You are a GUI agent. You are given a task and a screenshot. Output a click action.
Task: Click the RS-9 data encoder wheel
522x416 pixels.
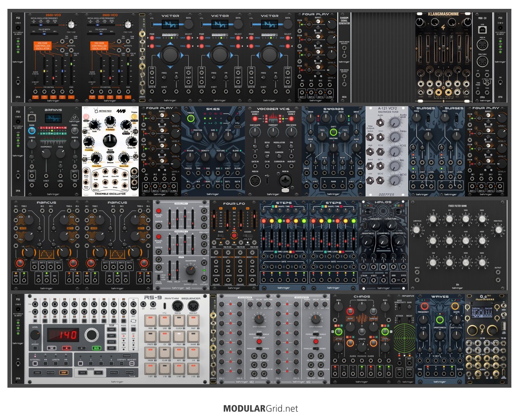click(x=91, y=335)
